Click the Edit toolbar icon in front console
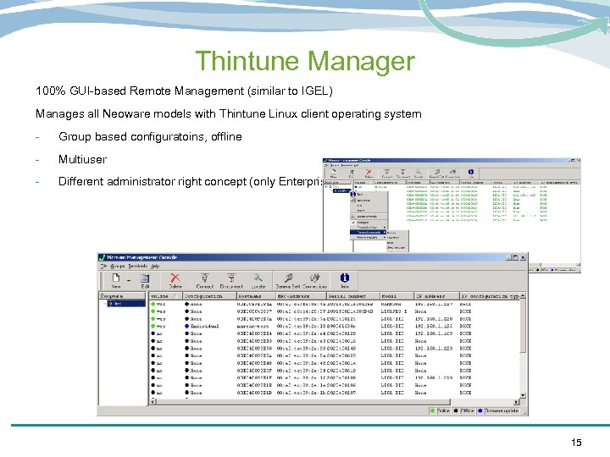 [145, 278]
